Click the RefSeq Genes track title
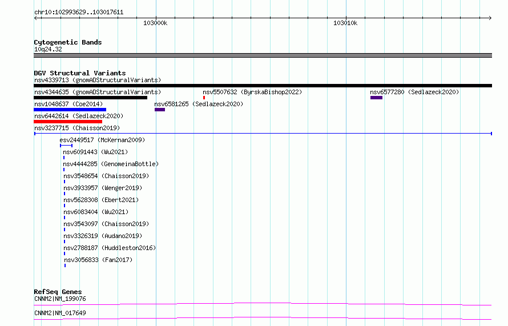The image size is (508, 326). [58, 292]
